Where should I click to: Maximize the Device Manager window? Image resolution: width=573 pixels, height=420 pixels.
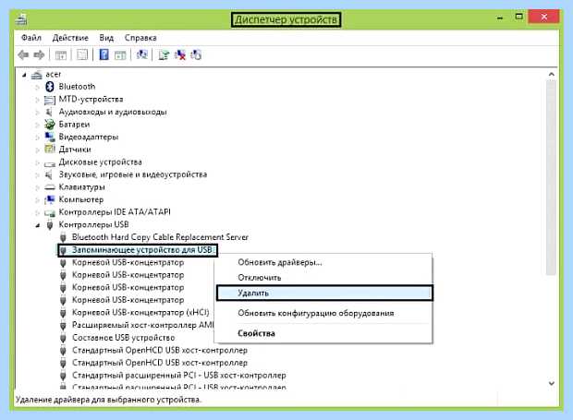coord(518,17)
